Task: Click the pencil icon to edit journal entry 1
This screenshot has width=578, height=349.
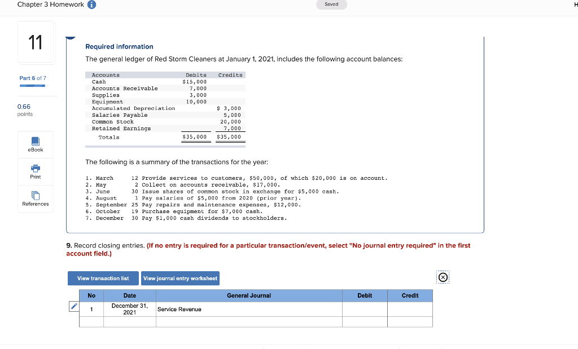Action: pyautogui.click(x=73, y=306)
